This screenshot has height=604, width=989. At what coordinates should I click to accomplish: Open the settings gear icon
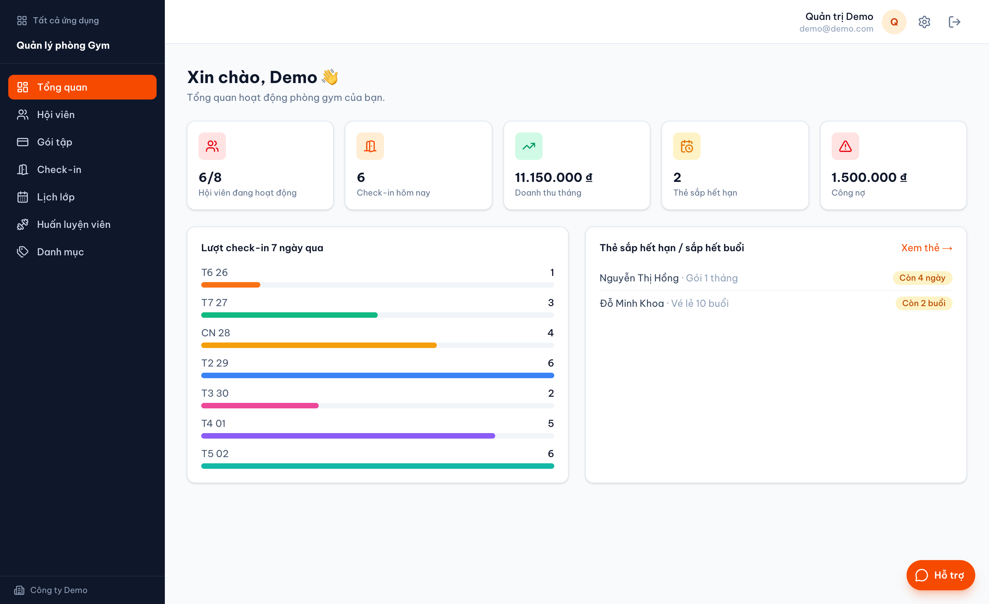[x=924, y=22]
